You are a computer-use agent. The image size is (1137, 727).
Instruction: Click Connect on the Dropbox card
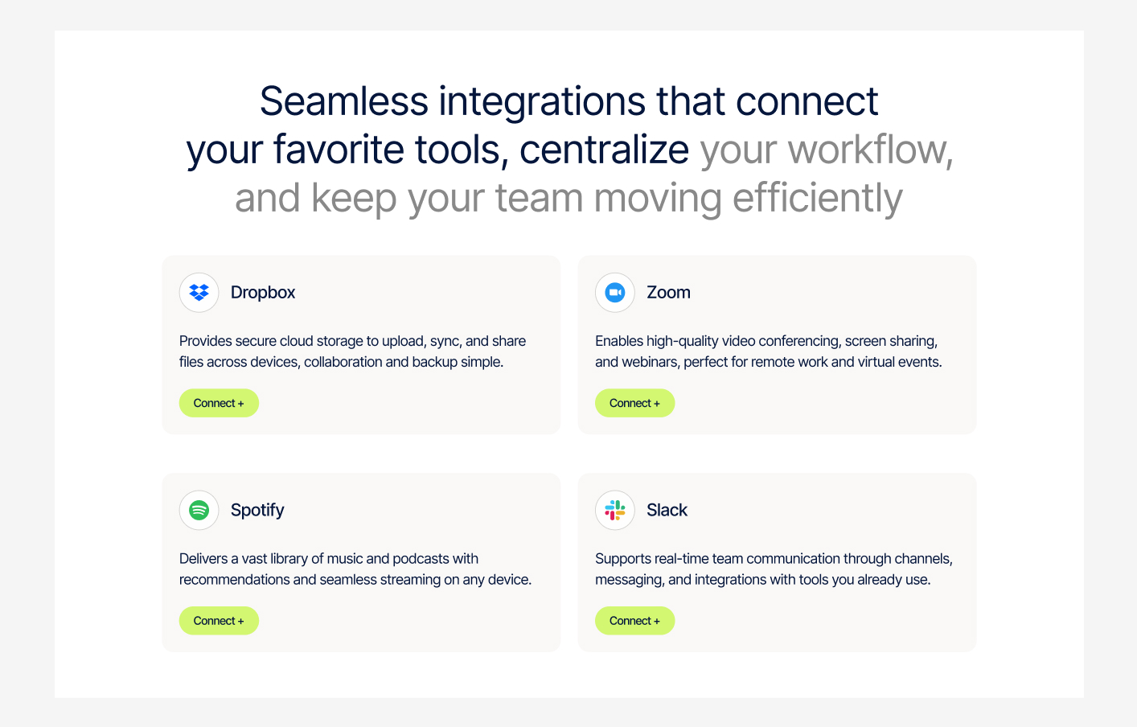[219, 402]
